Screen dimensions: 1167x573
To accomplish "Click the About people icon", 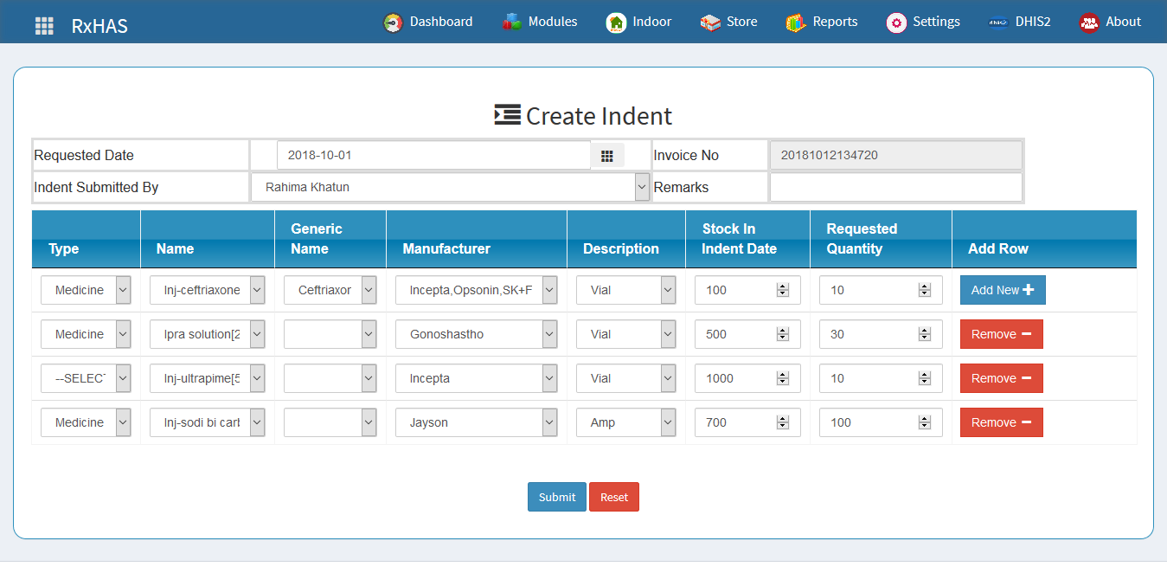I will [x=1089, y=23].
